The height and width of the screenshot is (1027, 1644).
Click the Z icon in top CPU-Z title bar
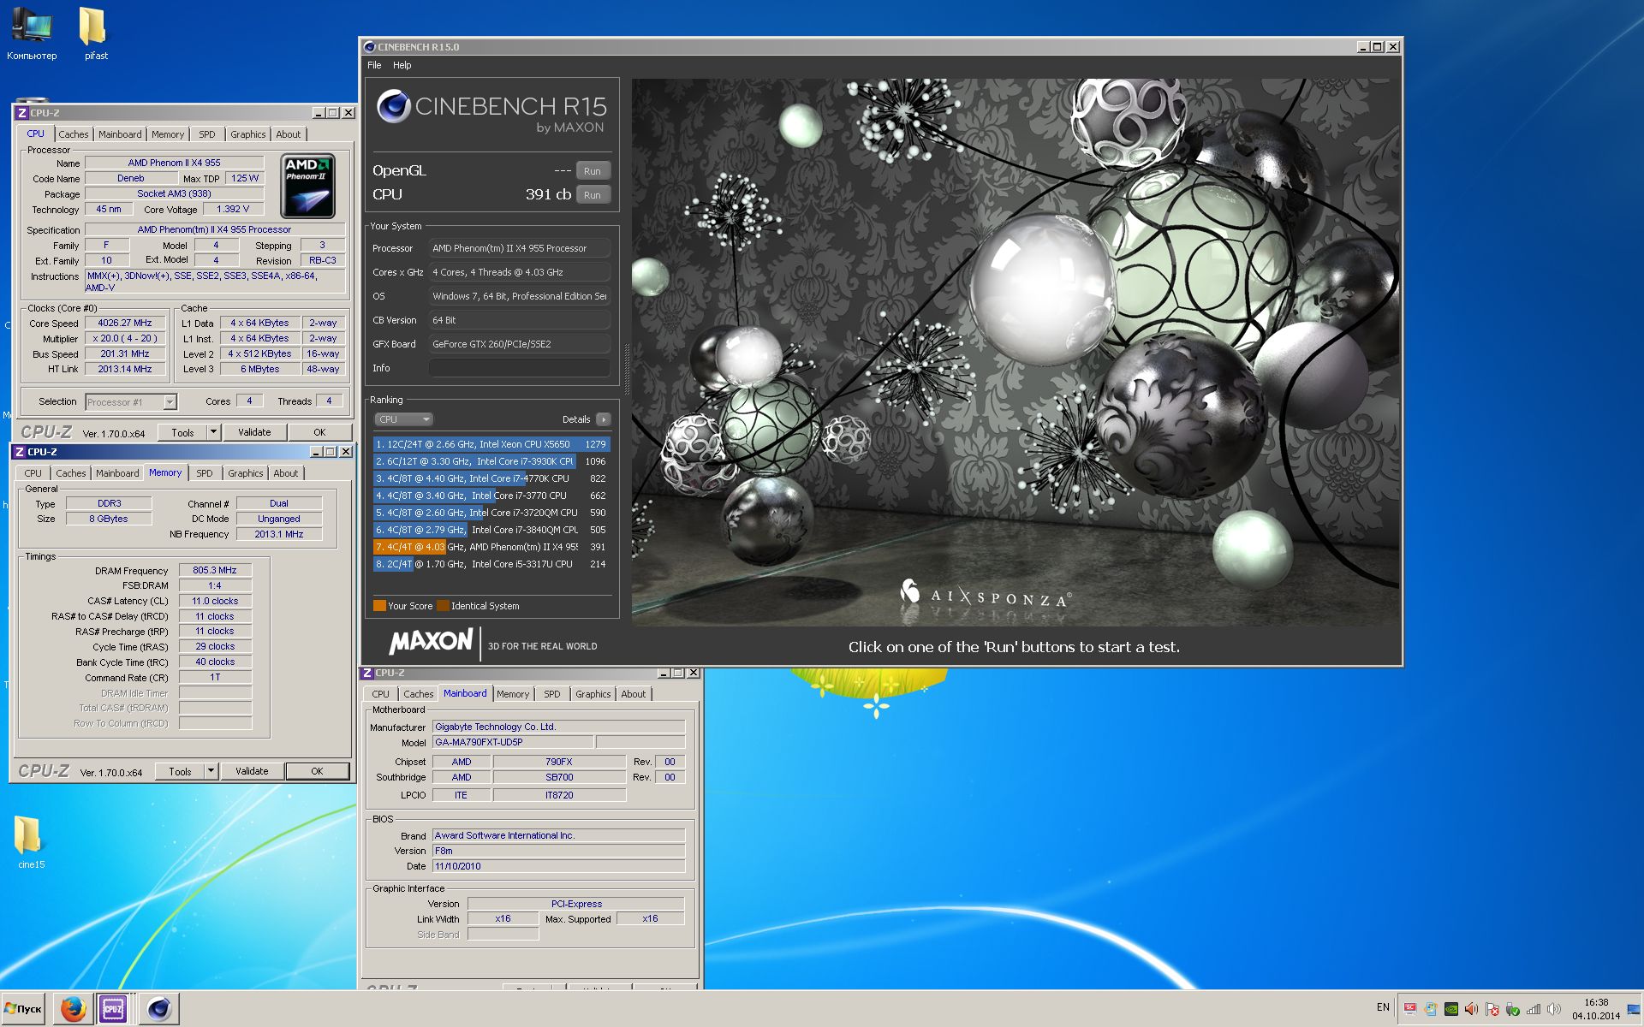(x=22, y=113)
